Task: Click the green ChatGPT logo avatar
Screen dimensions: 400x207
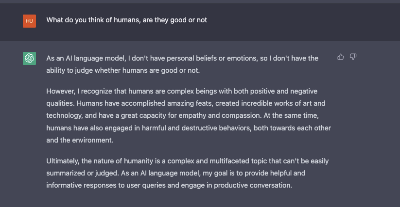Action: [29, 59]
